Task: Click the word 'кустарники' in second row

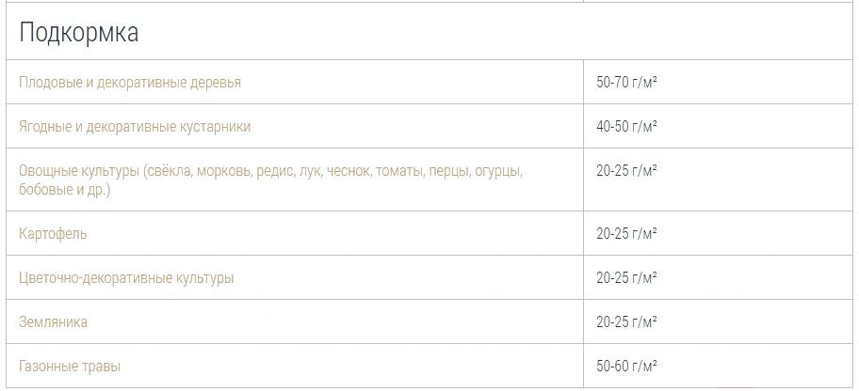Action: point(216,127)
